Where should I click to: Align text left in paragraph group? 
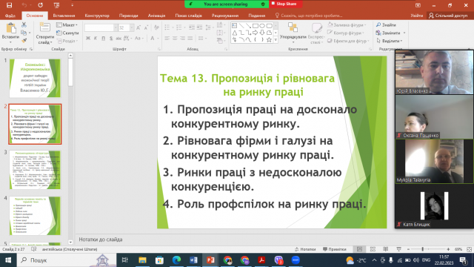(167, 38)
